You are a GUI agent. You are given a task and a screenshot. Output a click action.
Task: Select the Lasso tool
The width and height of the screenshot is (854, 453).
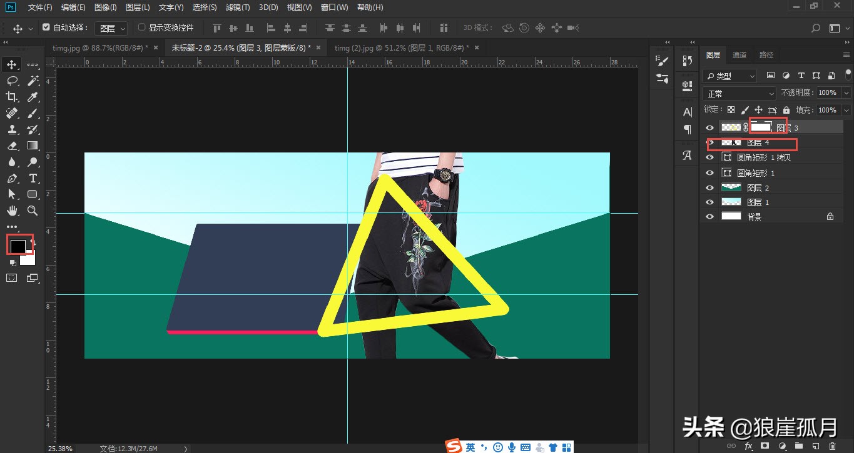coord(13,80)
